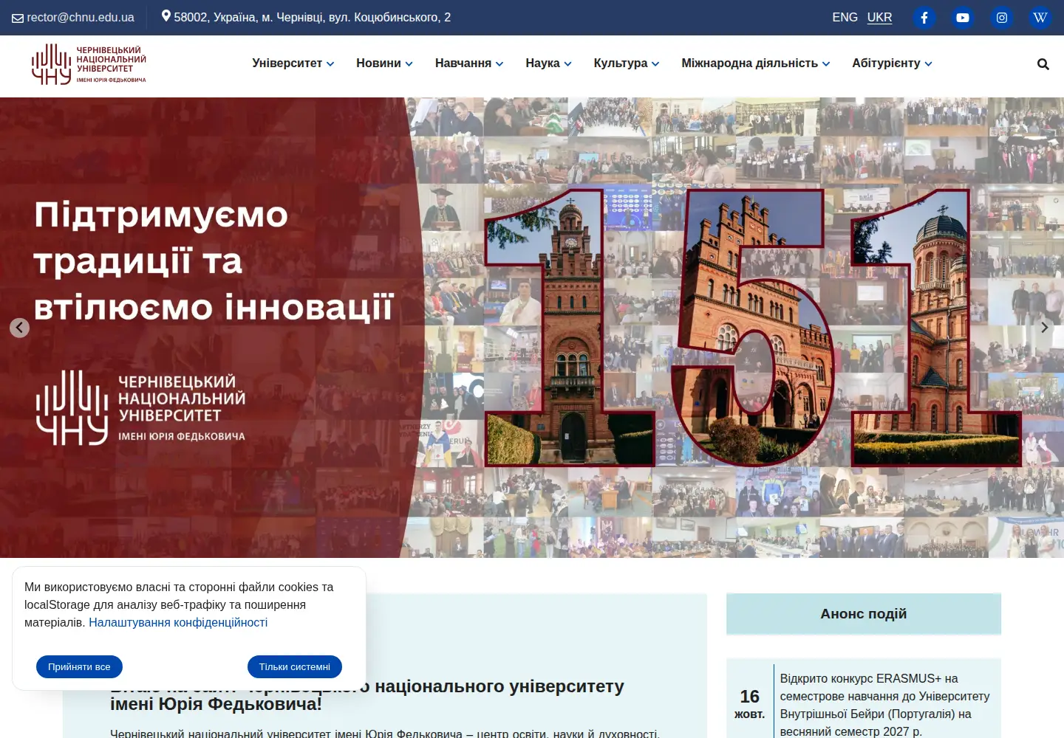
Task: Click the map pin address icon
Action: point(166,16)
